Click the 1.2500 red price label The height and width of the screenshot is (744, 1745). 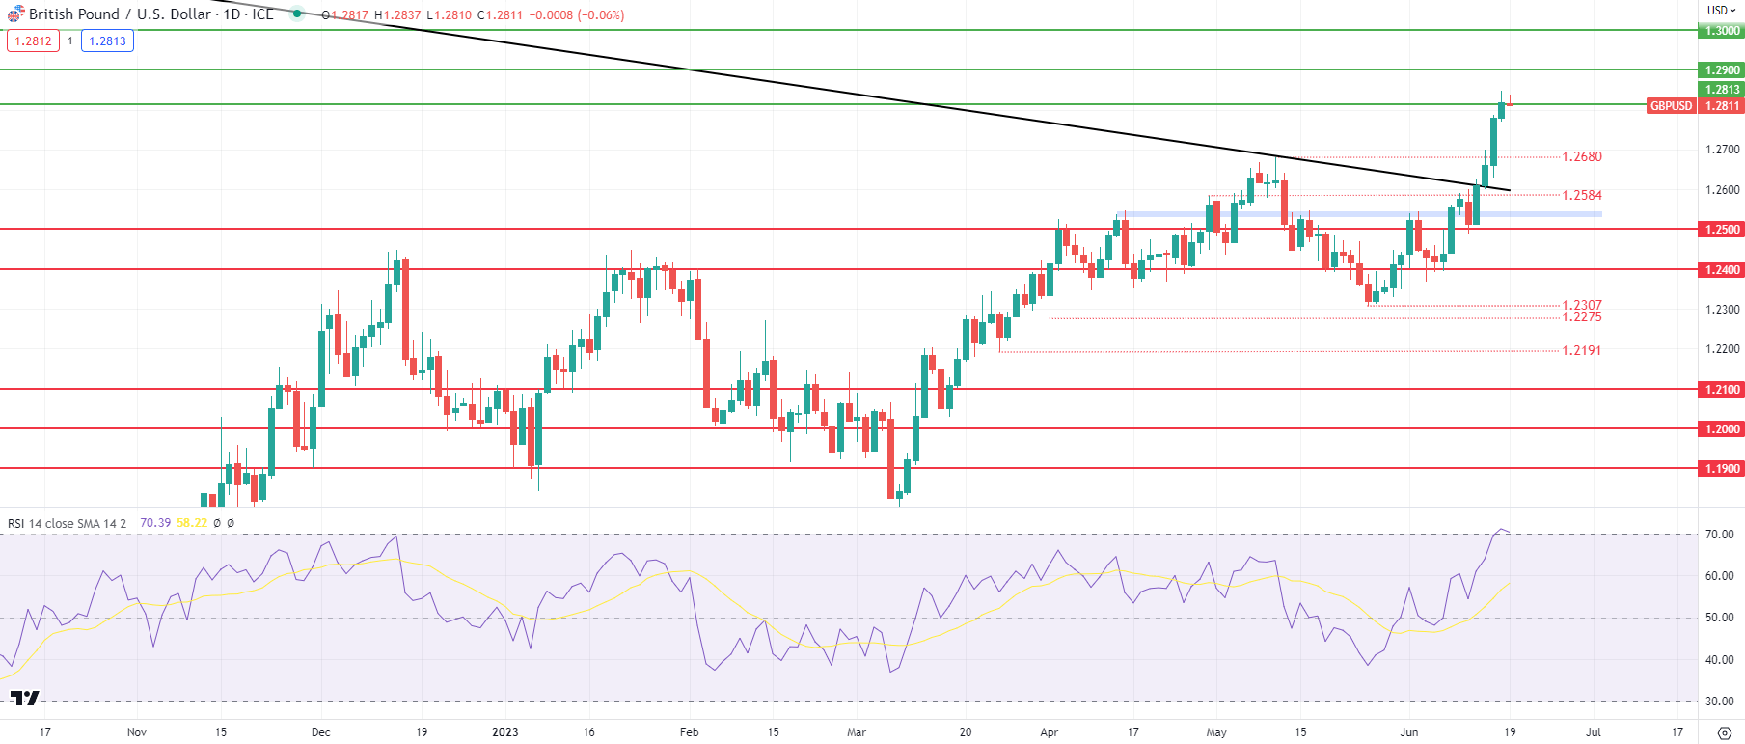point(1722,230)
